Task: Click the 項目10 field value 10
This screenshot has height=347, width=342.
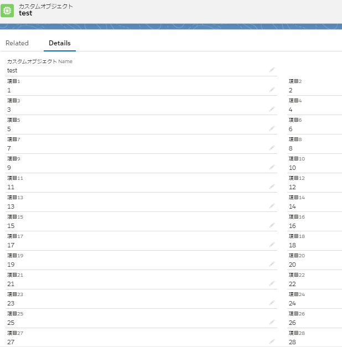Action: (292, 168)
